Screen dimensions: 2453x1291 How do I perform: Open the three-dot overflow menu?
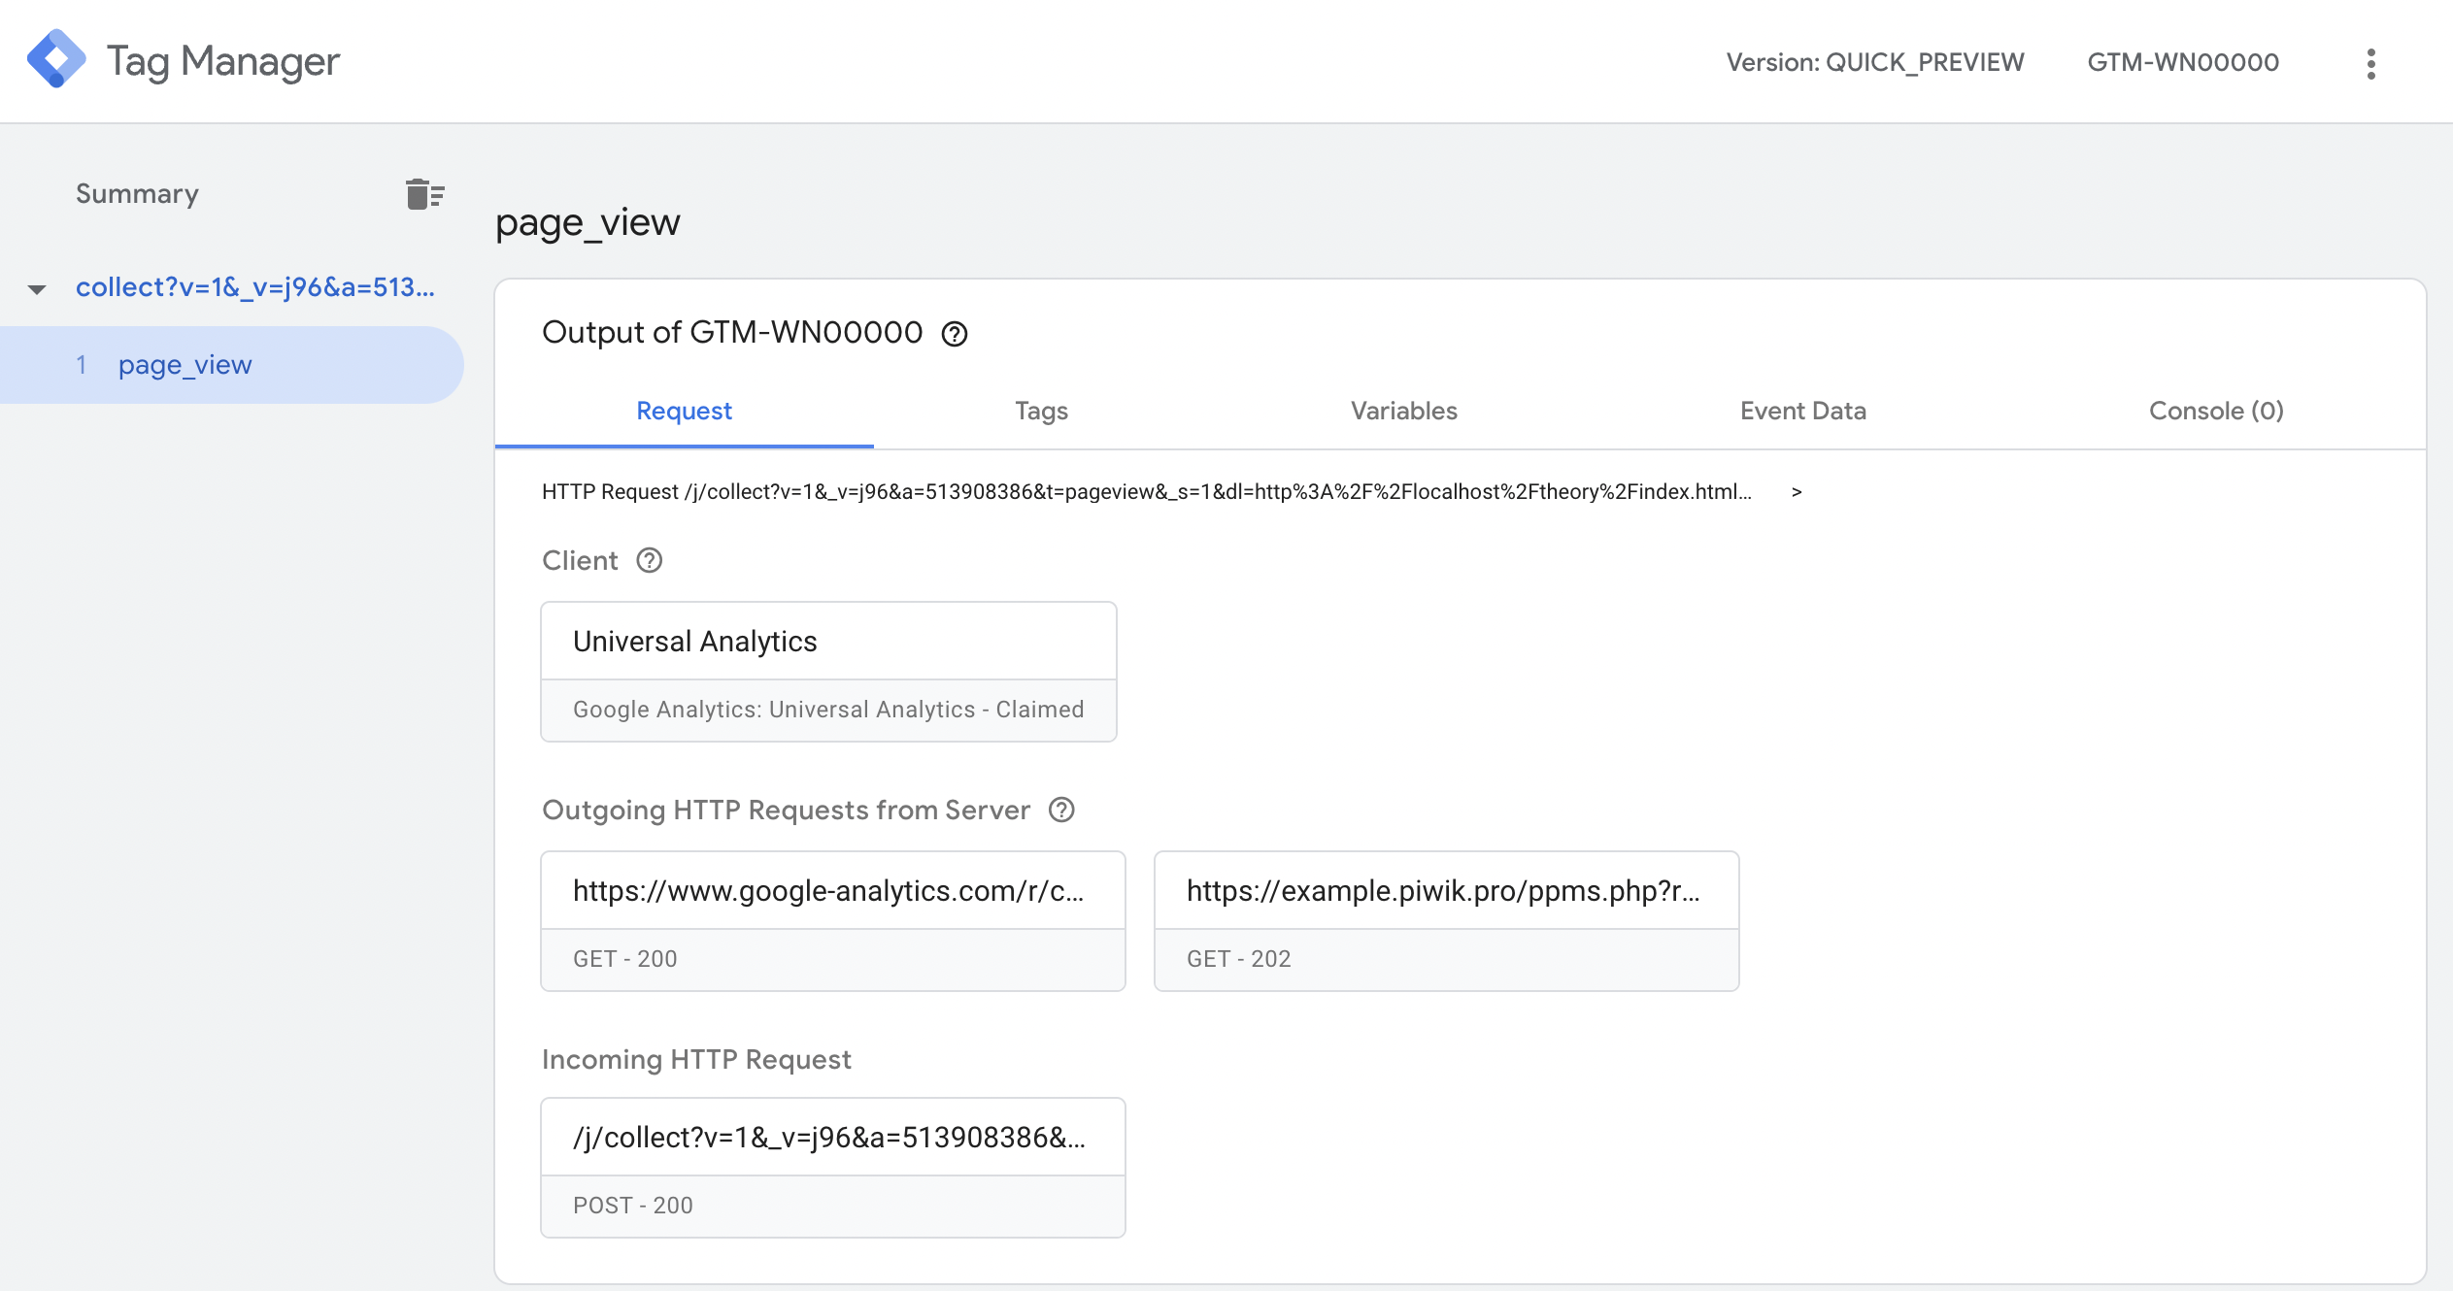point(2370,64)
